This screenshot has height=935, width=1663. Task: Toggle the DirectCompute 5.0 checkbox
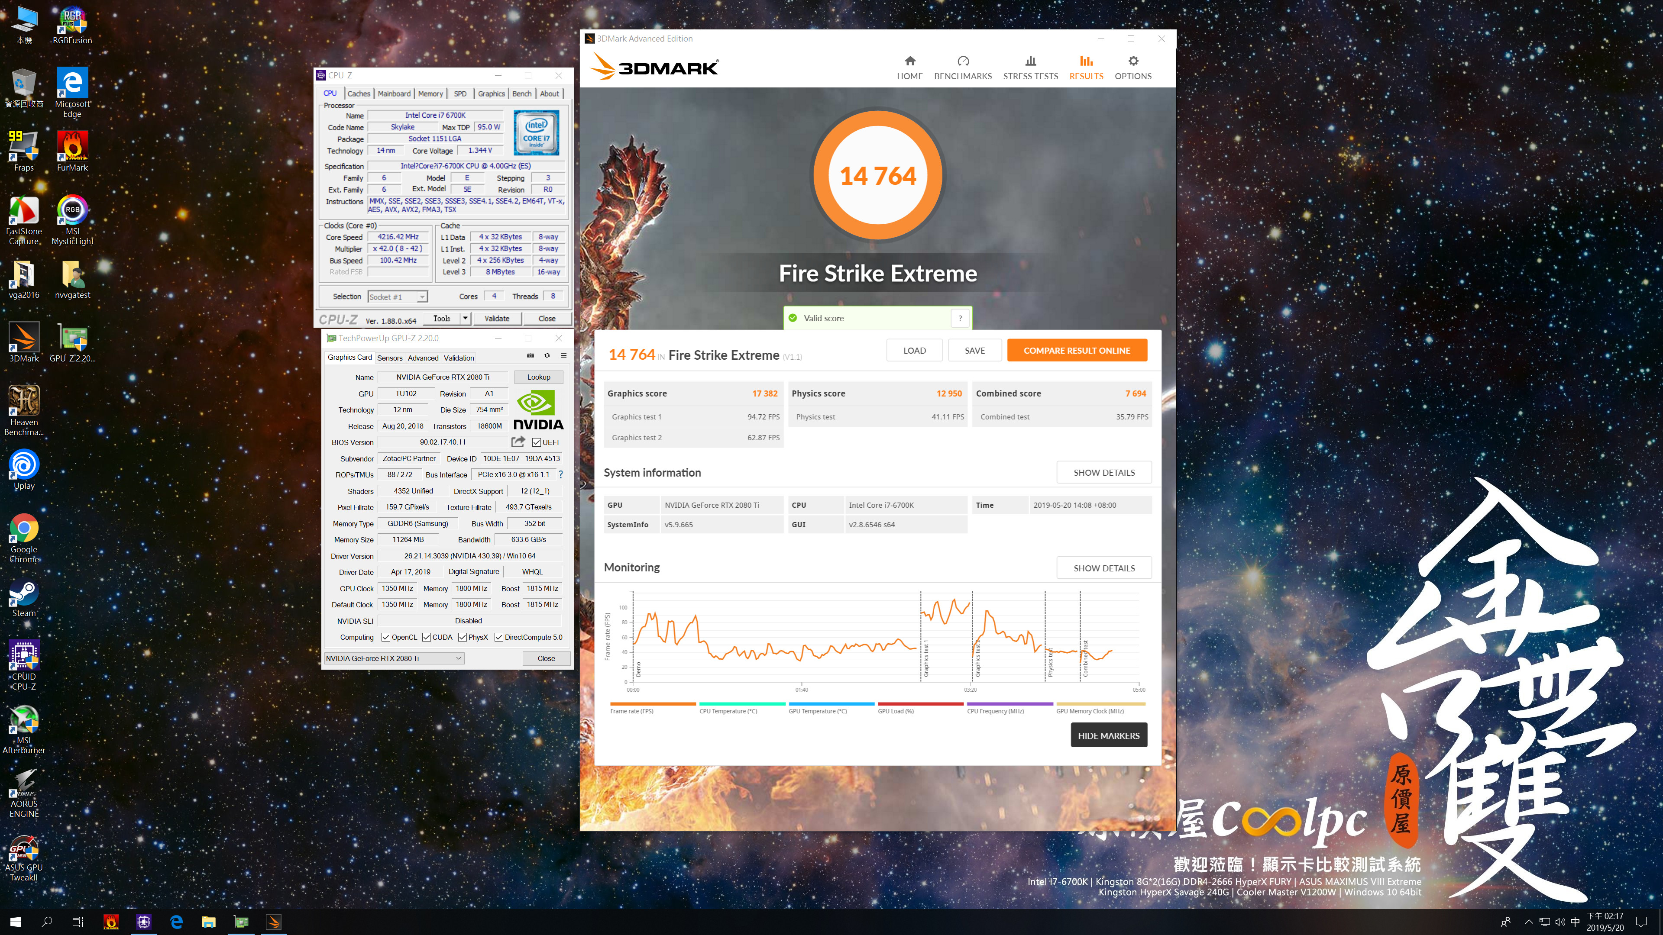498,638
